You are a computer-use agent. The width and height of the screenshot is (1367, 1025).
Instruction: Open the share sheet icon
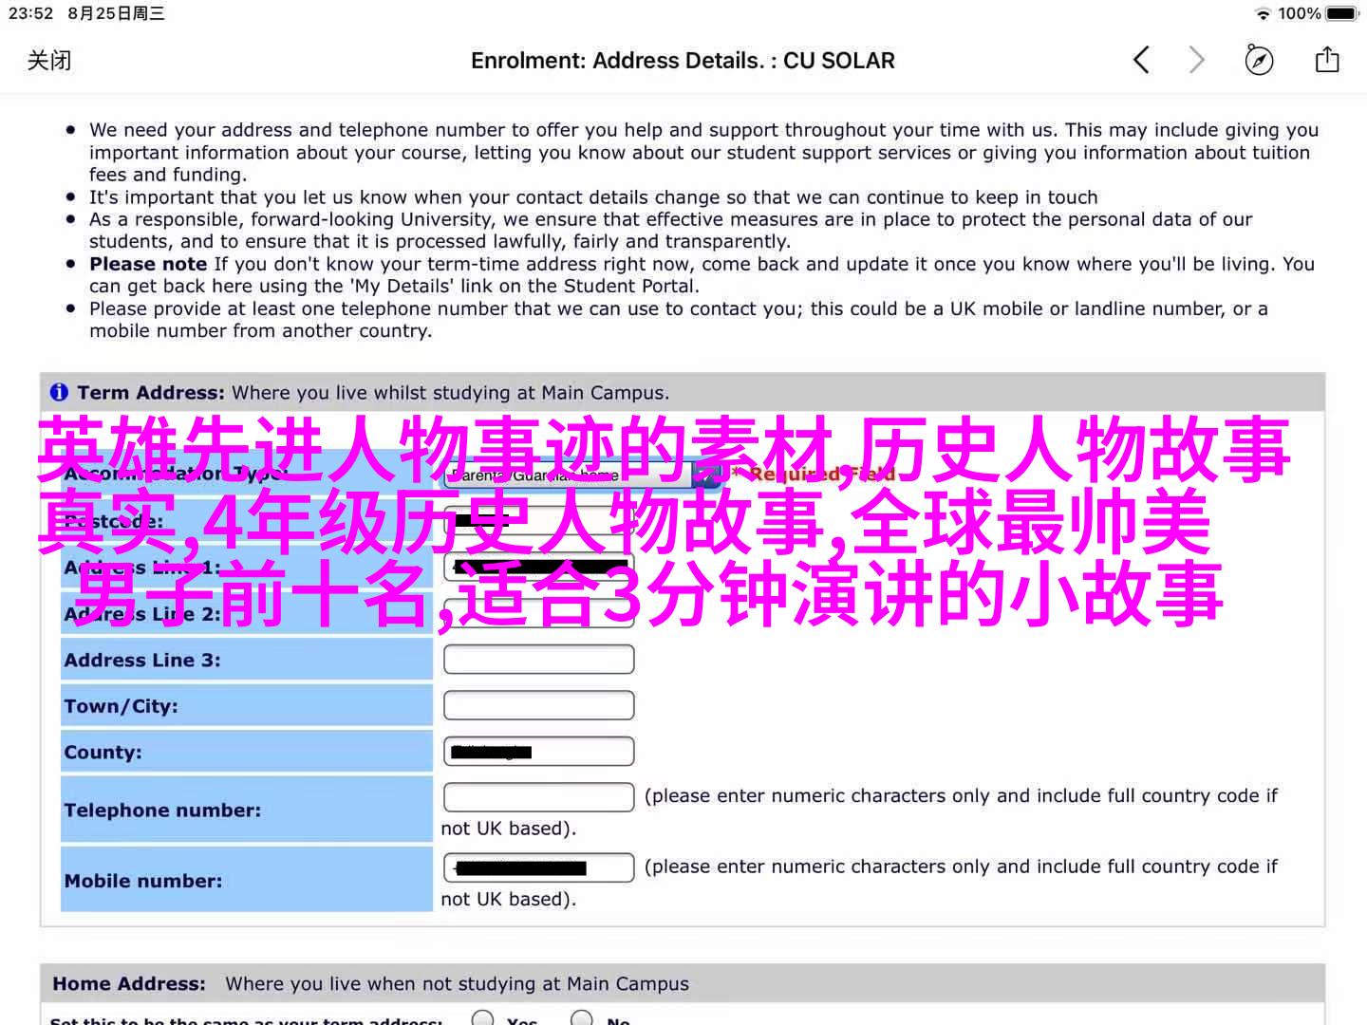pyautogui.click(x=1327, y=60)
